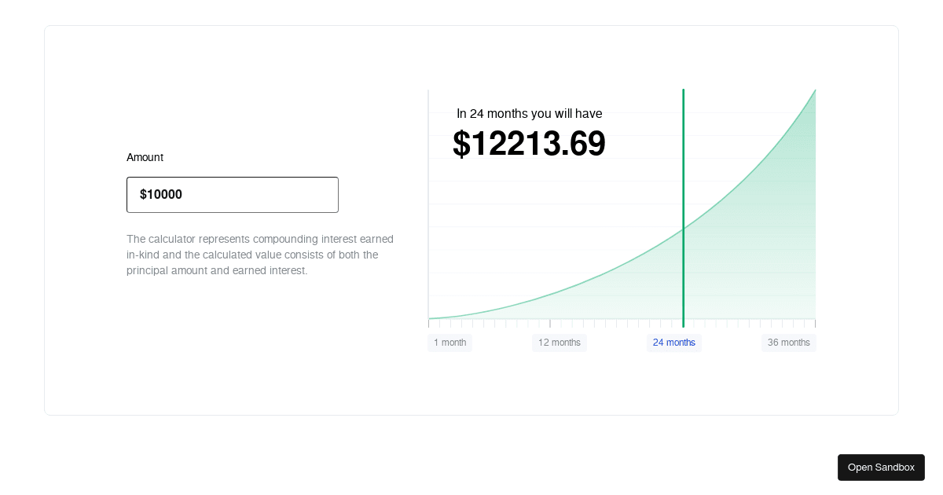This screenshot has width=943, height=495.
Task: Click the 24-month tick beneath the green line
Action: (683, 323)
